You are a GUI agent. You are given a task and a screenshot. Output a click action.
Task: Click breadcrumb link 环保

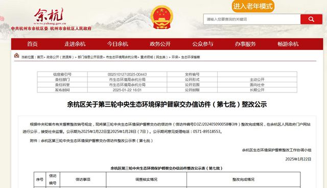click(x=175, y=57)
